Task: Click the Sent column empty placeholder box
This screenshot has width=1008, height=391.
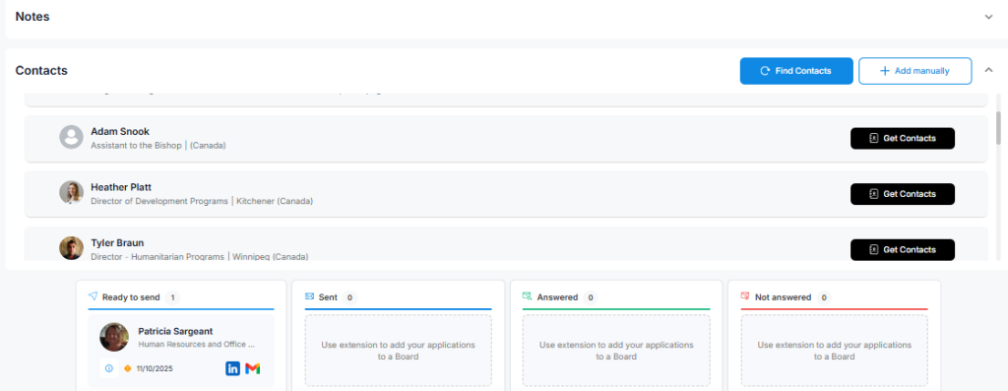Action: pos(398,351)
